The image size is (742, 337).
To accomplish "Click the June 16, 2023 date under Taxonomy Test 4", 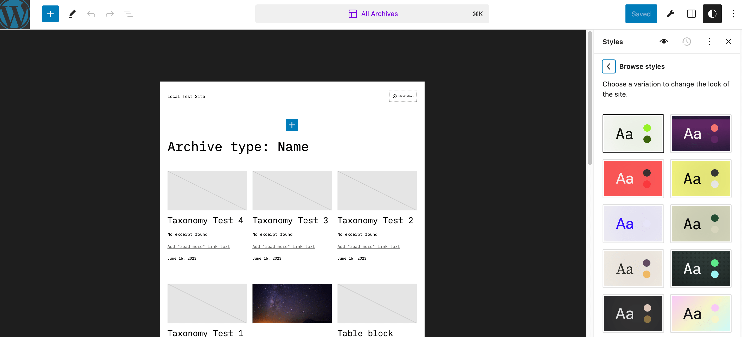I will pyautogui.click(x=182, y=258).
